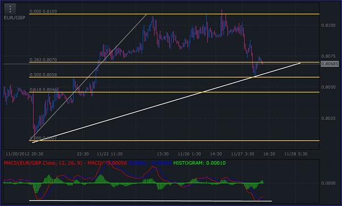This screenshot has width=342, height=206.
Task: Open the three-dot chart options menu
Action: click(x=10, y=9)
